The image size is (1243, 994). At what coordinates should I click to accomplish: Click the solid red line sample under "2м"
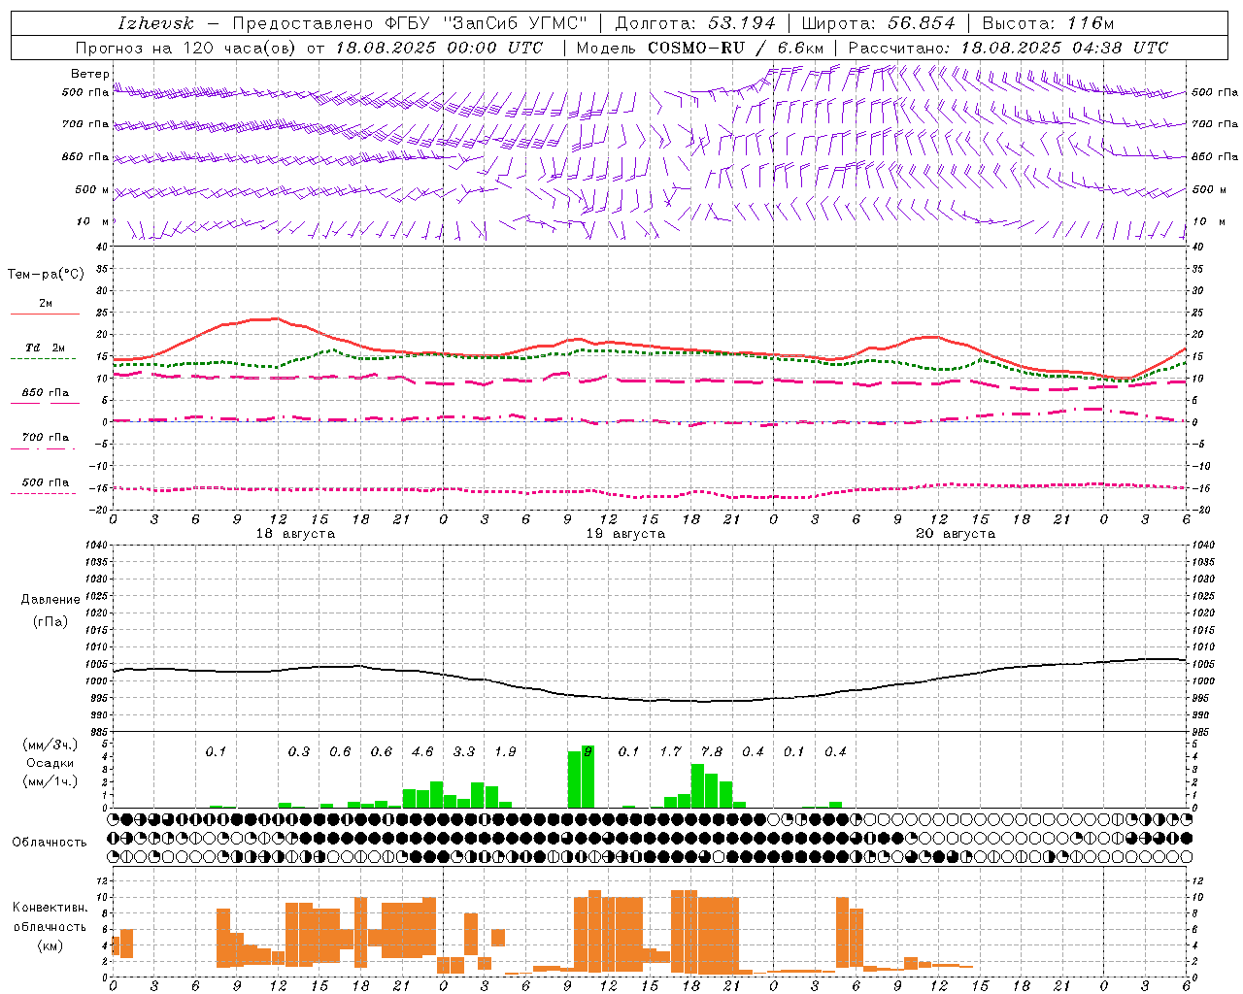coord(45,315)
